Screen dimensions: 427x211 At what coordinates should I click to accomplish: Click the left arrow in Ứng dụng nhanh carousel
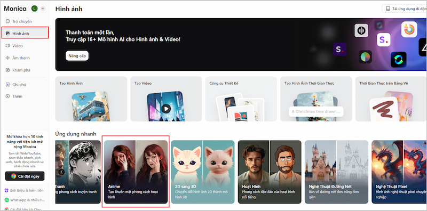coord(61,172)
